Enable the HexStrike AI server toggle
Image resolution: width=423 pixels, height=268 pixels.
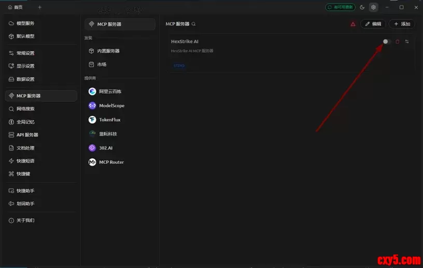point(387,41)
